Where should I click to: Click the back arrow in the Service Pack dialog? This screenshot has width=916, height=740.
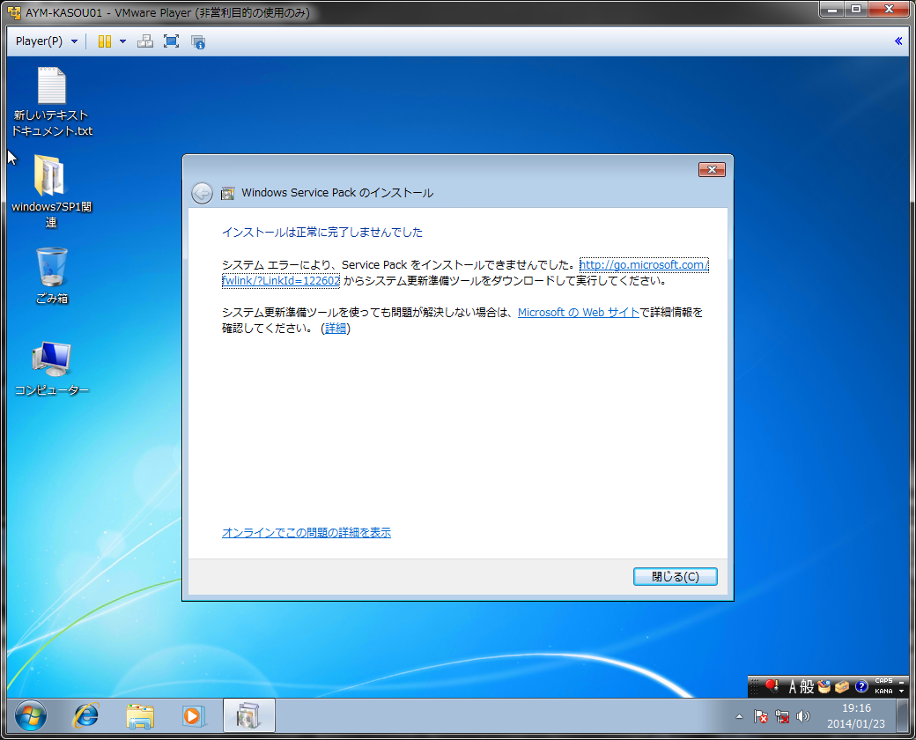point(202,193)
